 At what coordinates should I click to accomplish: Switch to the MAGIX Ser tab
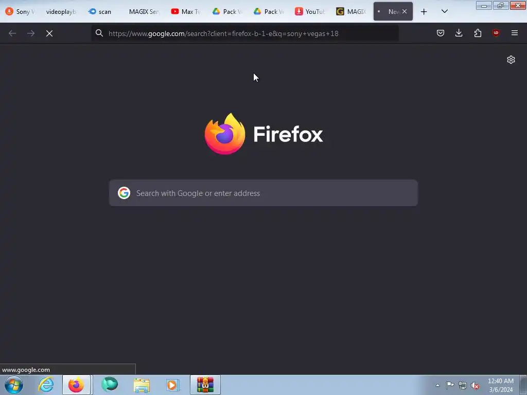point(144,12)
